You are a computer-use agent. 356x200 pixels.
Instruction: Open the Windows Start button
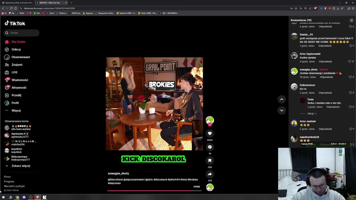coord(3,197)
